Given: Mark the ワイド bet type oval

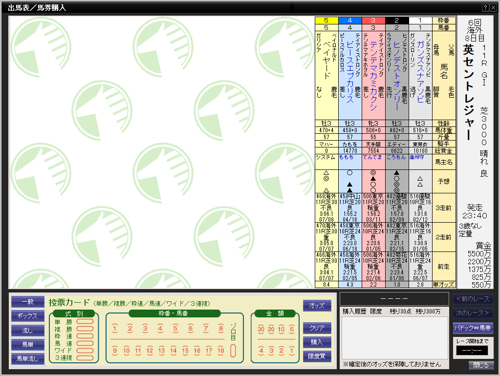Looking at the screenshot, I should pos(85,351).
